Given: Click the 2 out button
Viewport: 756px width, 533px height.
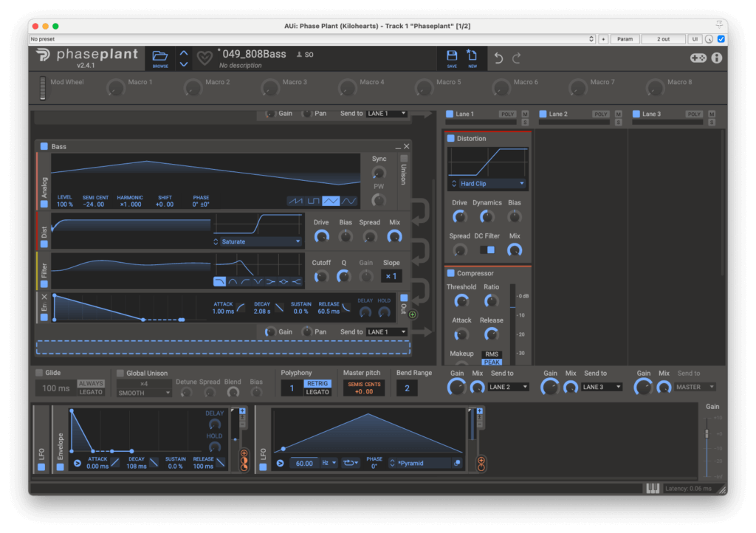Looking at the screenshot, I should (664, 39).
